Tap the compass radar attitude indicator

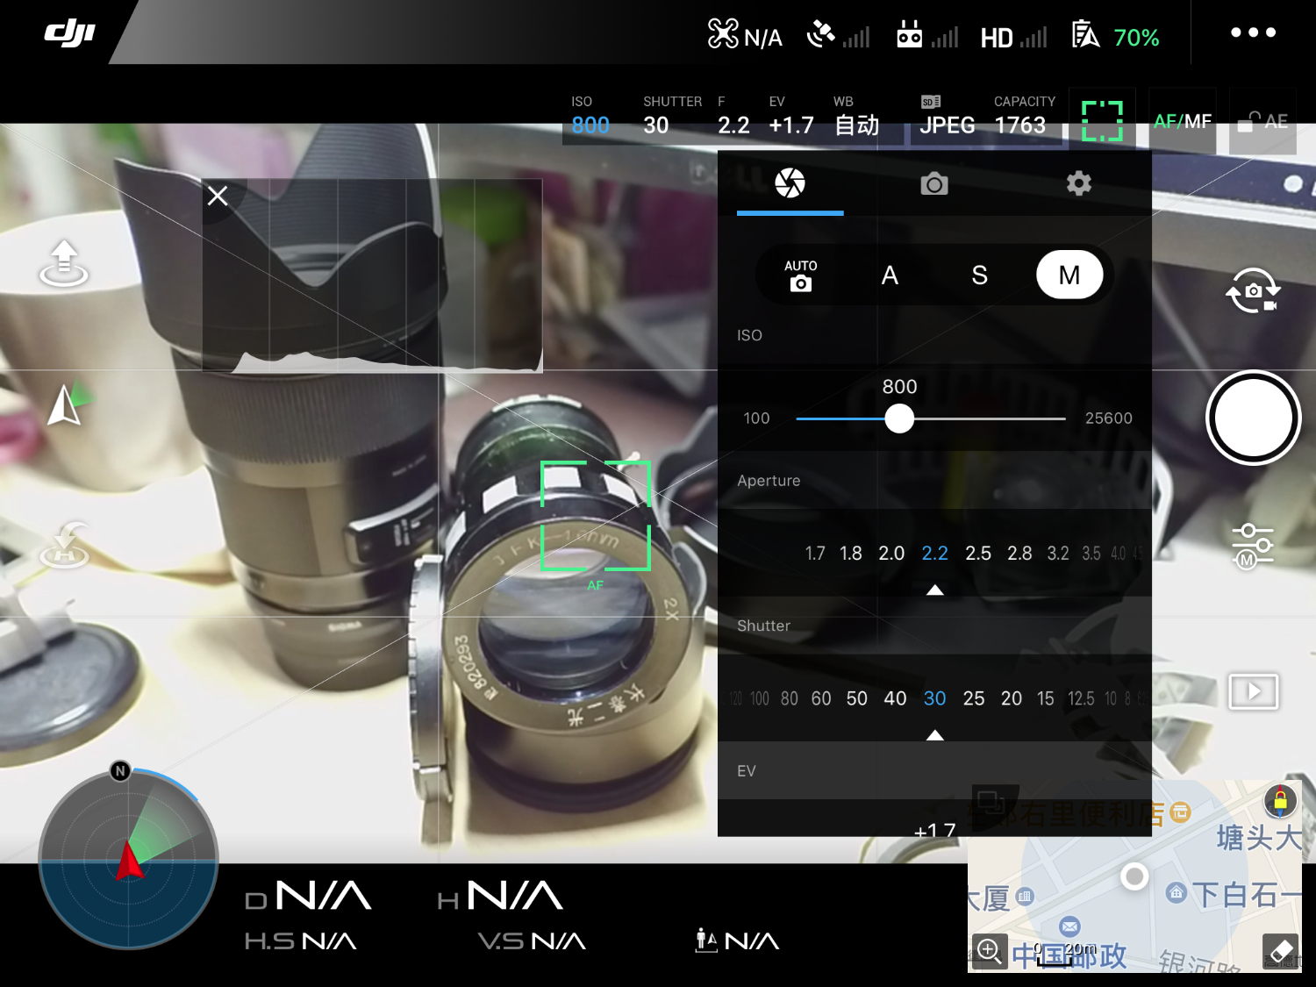pos(129,860)
